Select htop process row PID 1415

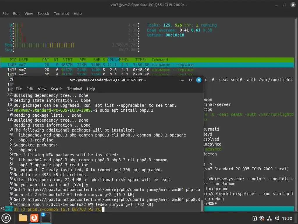pos(147,70)
